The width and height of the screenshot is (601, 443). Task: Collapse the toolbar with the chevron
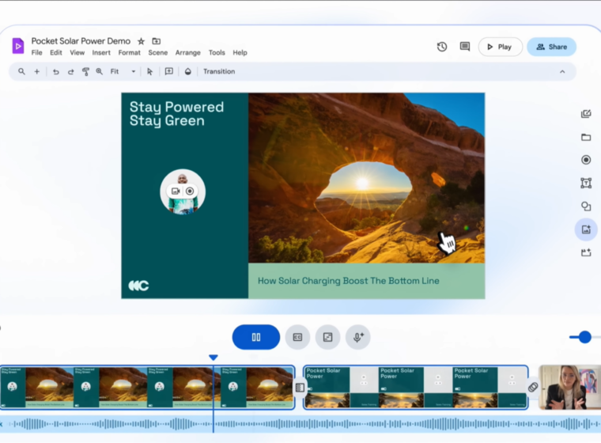click(562, 71)
